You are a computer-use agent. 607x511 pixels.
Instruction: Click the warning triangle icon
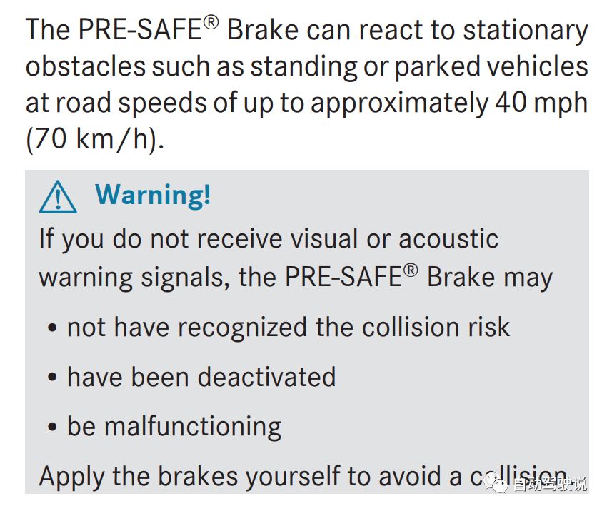[58, 197]
